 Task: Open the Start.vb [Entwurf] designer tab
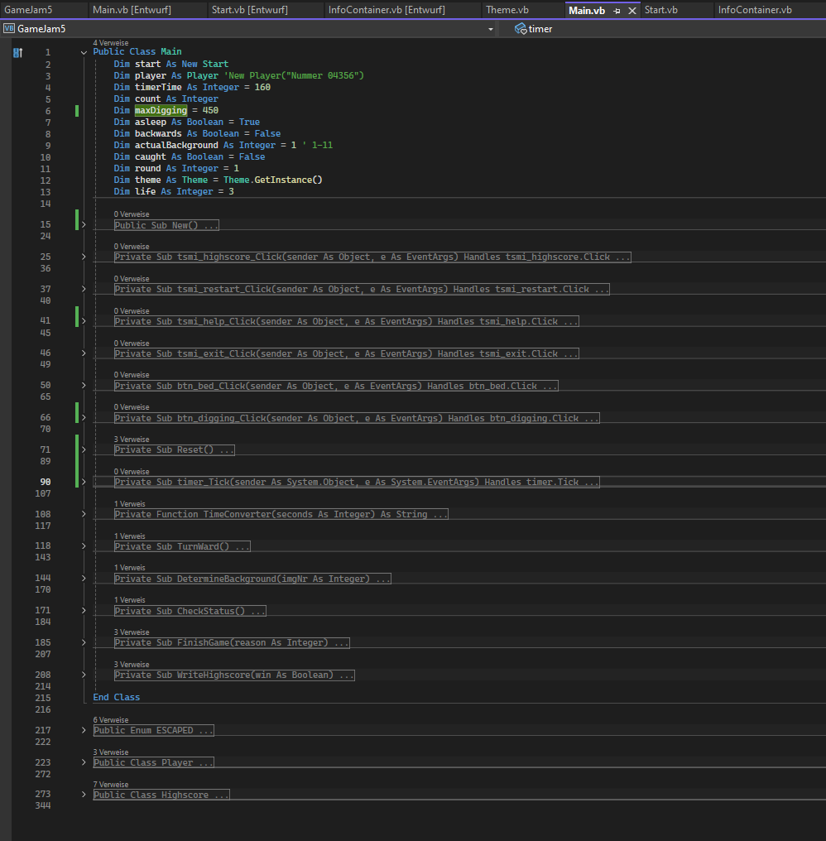(247, 10)
